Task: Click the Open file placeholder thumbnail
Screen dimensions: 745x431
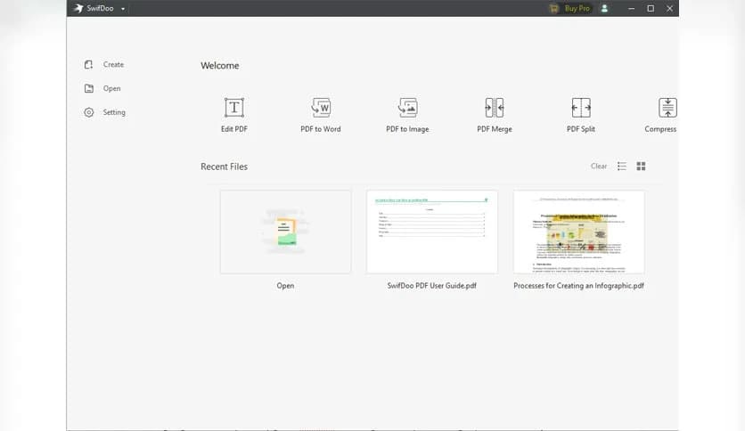Action: click(285, 232)
